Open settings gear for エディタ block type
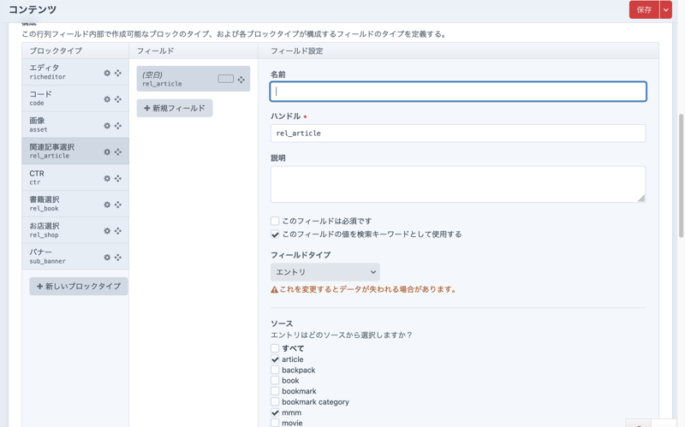 (x=107, y=74)
